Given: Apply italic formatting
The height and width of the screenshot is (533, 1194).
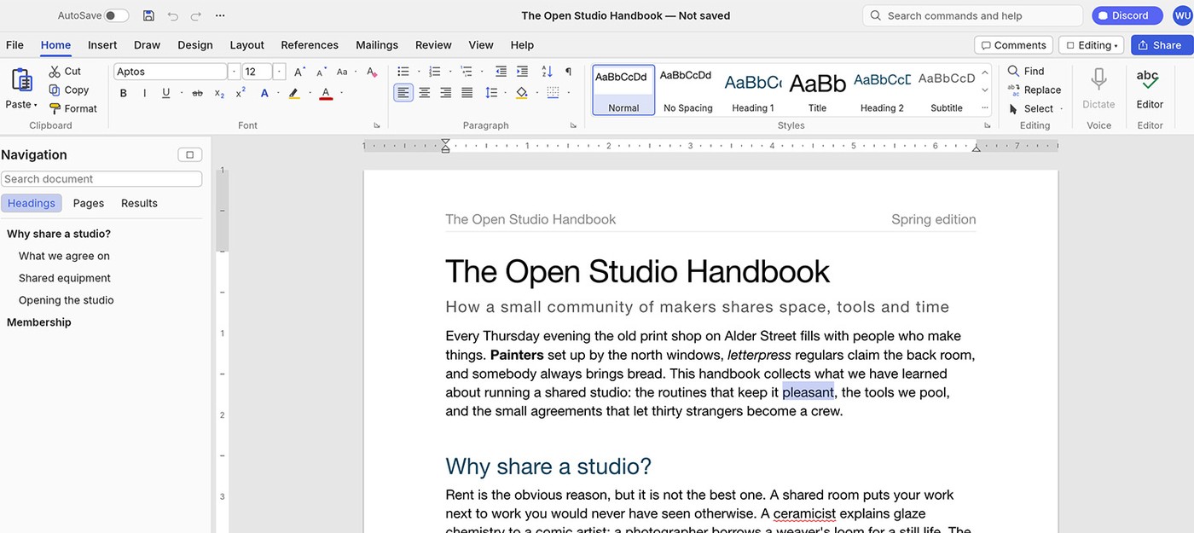Looking at the screenshot, I should 144,93.
